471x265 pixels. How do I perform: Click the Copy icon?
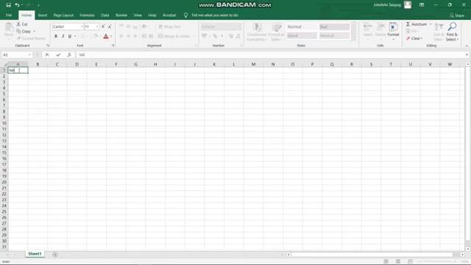point(18,31)
